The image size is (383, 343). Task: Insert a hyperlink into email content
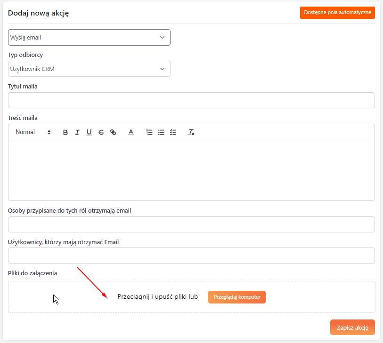pos(113,133)
